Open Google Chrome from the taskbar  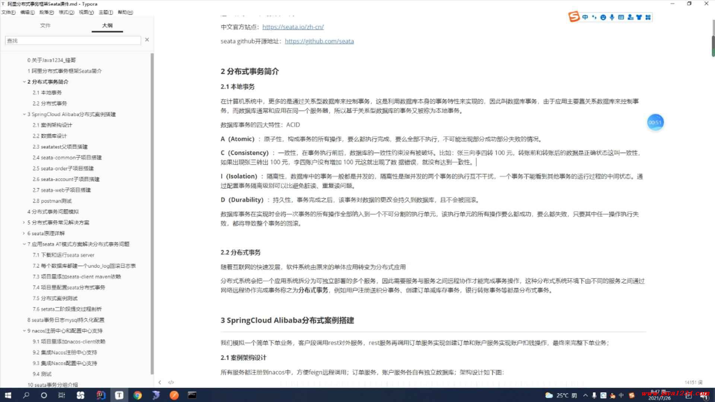pos(137,395)
